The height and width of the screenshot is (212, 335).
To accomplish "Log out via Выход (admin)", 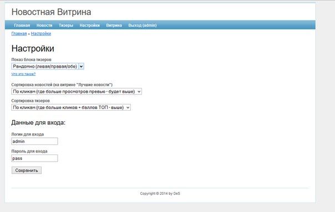I will coord(143,25).
